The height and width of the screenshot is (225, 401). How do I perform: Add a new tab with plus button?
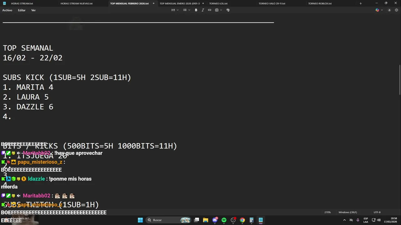361,3
